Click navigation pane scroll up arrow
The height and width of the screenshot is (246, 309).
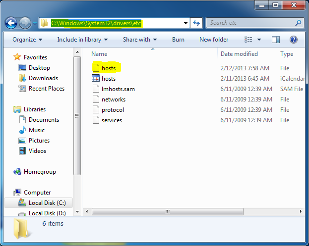pyautogui.click(x=77, y=52)
